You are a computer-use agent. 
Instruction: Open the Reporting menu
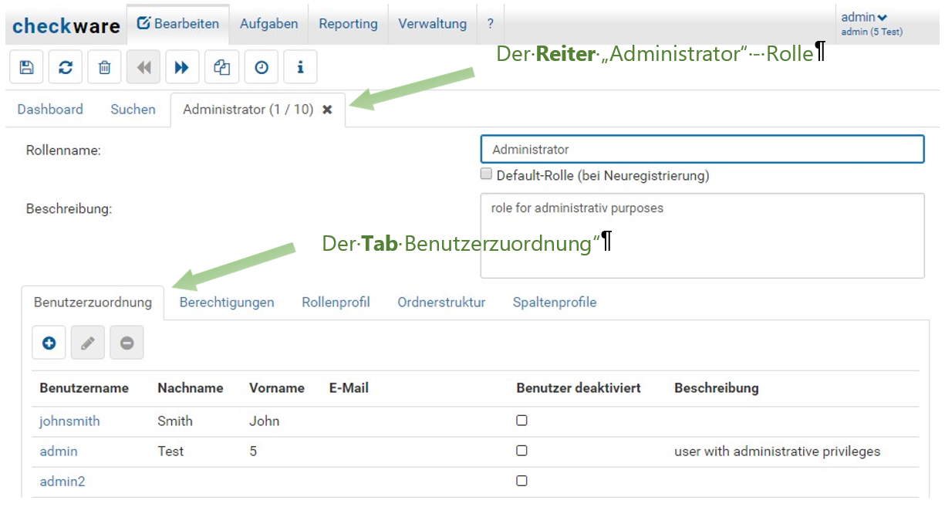[x=348, y=24]
